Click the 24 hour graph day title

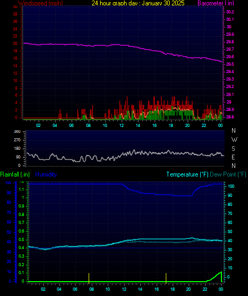pyautogui.click(x=138, y=3)
